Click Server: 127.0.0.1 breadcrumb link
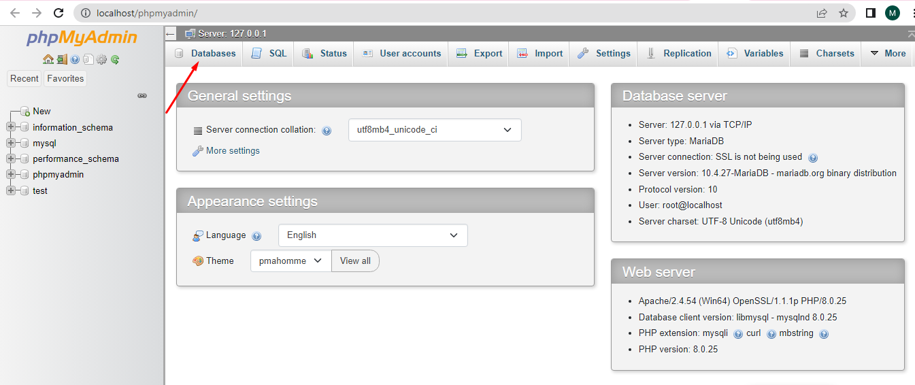 click(x=232, y=33)
